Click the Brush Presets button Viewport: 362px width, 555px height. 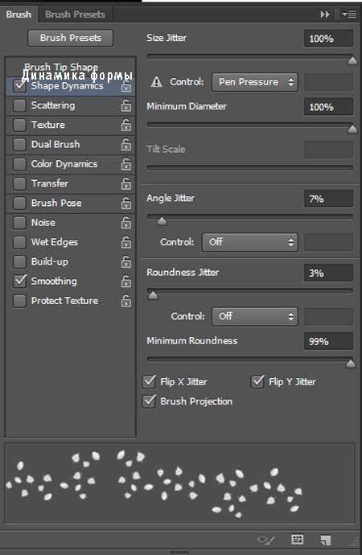pos(71,38)
